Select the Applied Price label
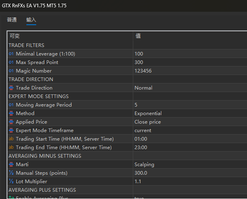 [x=32, y=122]
